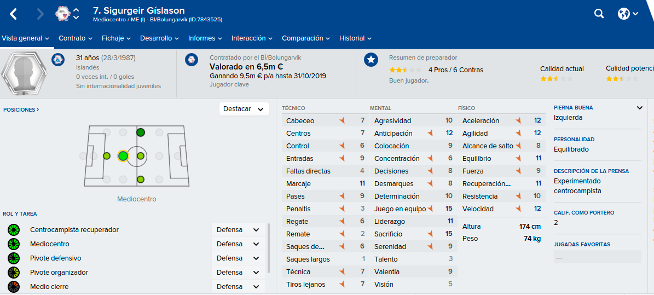The width and height of the screenshot is (654, 295).
Task: Open the globe world menu icon
Action: pos(628,14)
